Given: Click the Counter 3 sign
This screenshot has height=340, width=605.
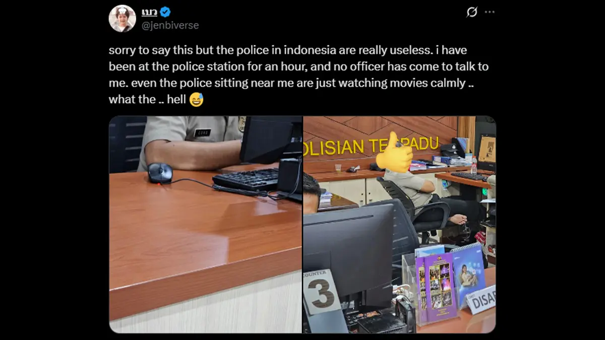Looking at the screenshot, I should click(322, 292).
